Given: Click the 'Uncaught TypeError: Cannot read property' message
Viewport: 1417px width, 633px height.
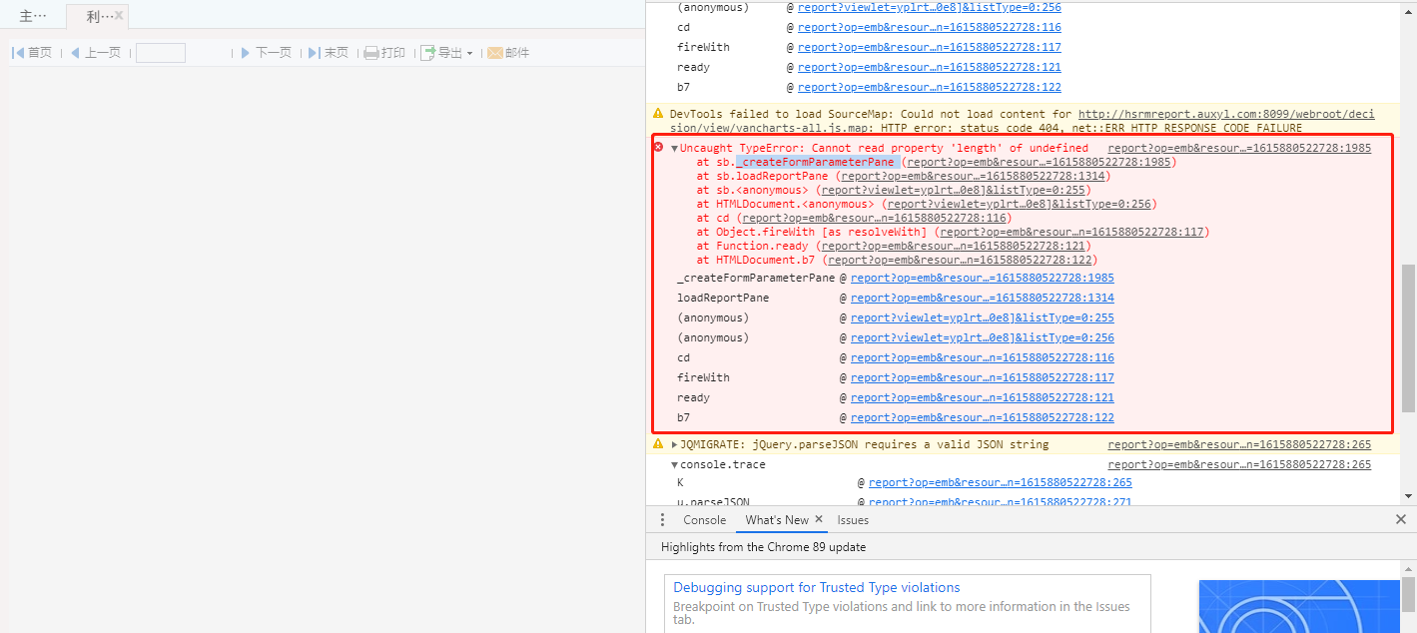Looking at the screenshot, I should (885, 148).
